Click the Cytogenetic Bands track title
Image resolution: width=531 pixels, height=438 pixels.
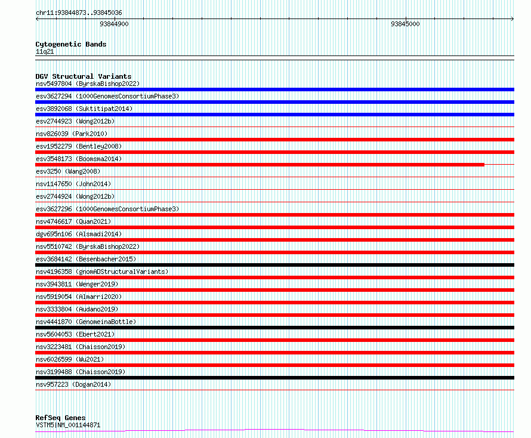click(71, 44)
